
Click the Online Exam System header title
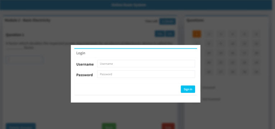[x=129, y=5]
